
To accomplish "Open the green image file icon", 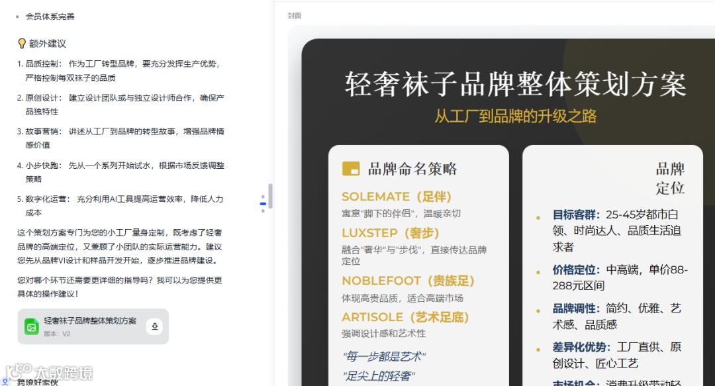I will pyautogui.click(x=32, y=326).
